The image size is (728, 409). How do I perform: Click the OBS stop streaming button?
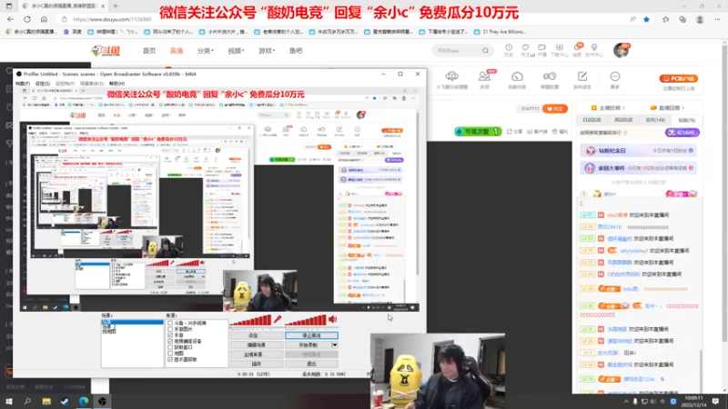[x=311, y=335]
